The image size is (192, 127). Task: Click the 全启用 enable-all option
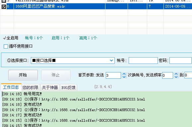pos(11,38)
